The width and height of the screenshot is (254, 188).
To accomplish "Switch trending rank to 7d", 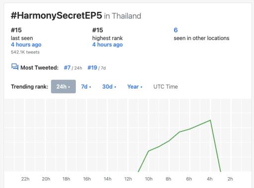I will [86, 87].
